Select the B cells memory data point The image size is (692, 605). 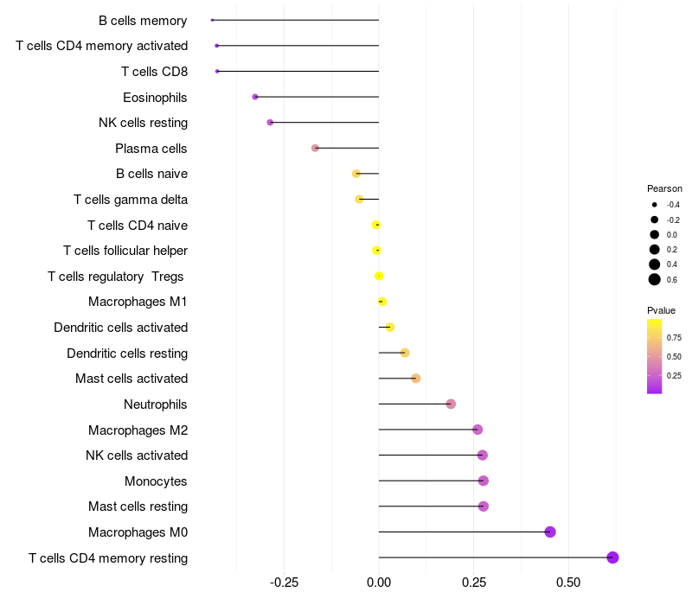pos(212,20)
